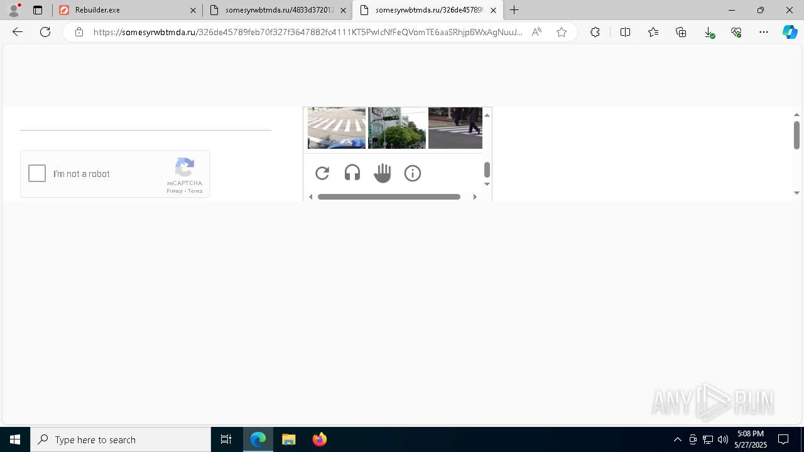Open the Favorites list
Viewport: 804px width, 452px height.
click(653, 32)
